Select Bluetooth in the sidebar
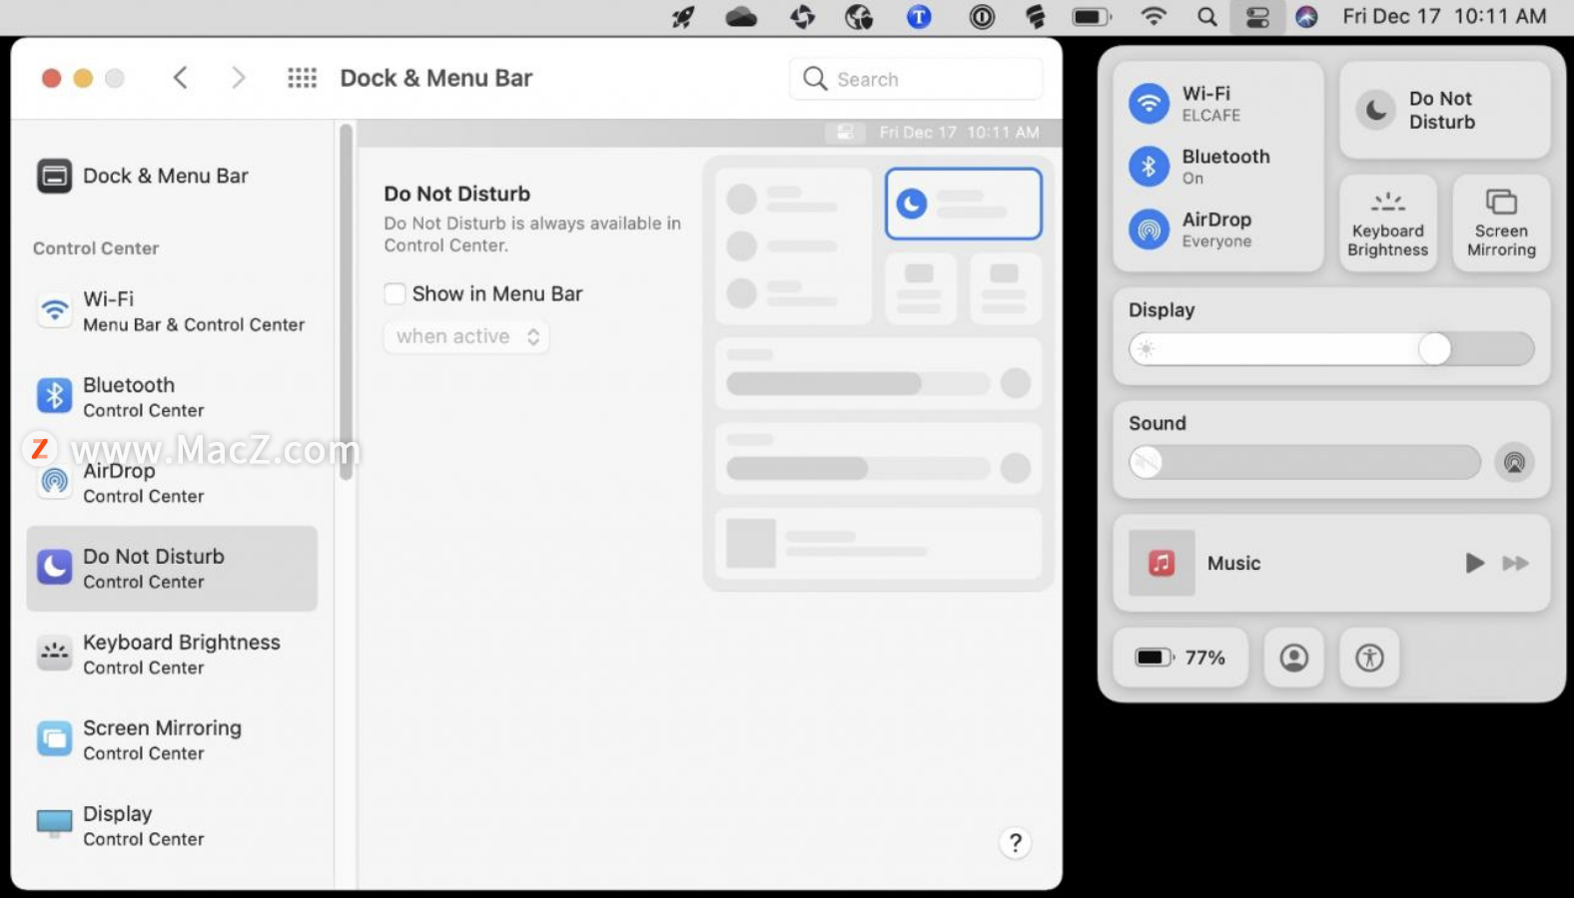The width and height of the screenshot is (1574, 898). pos(172,397)
